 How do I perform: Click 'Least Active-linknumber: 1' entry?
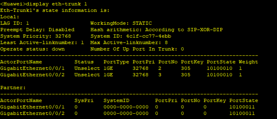coord(42,42)
